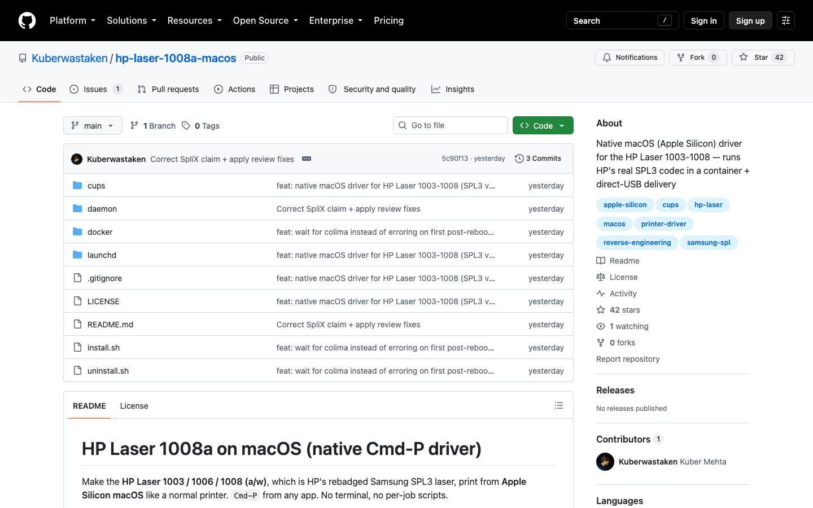Click the README.md file icon
813x508 pixels.
pos(77,324)
